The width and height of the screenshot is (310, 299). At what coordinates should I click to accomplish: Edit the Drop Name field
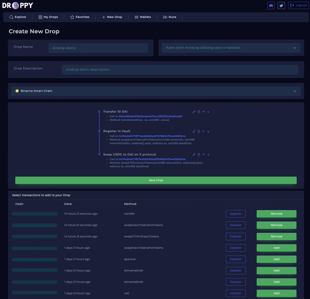click(x=98, y=48)
